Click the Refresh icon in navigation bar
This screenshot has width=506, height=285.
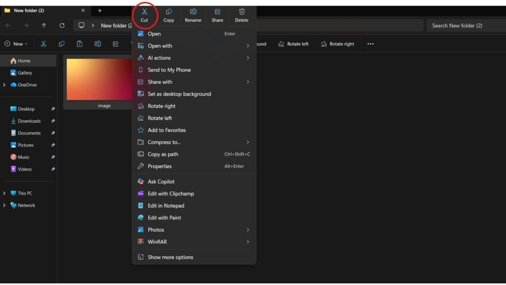click(62, 26)
